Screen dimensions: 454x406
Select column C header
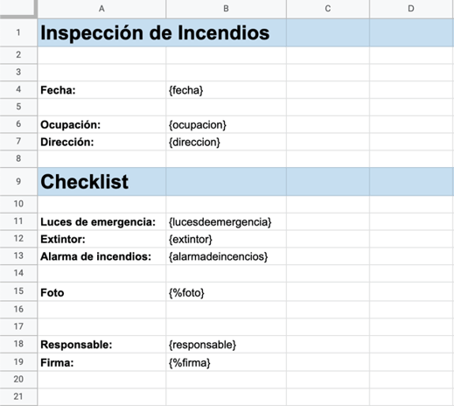coord(328,9)
